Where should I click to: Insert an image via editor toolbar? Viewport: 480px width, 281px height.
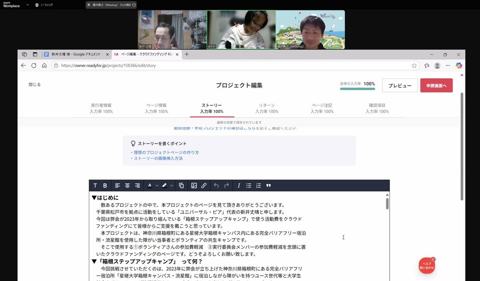pyautogui.click(x=194, y=185)
